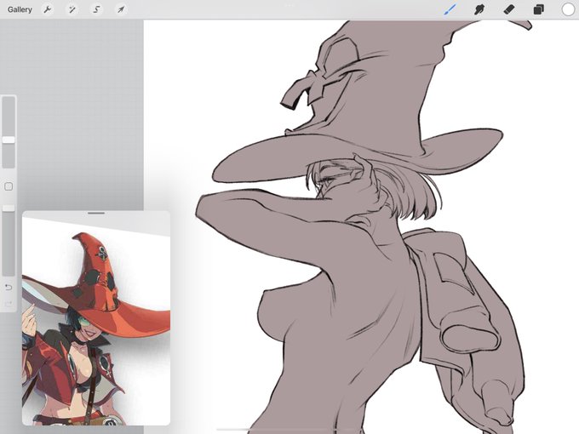579x434 pixels.
Task: Redo the last action
Action: [9, 304]
